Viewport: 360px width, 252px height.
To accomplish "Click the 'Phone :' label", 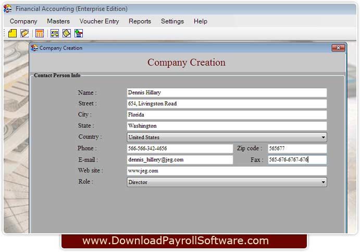I will pos(87,148).
